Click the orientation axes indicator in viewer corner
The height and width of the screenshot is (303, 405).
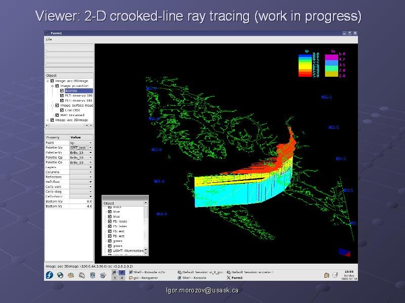[x=344, y=252]
